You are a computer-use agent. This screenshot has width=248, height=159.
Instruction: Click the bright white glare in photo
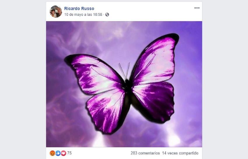click(174, 139)
